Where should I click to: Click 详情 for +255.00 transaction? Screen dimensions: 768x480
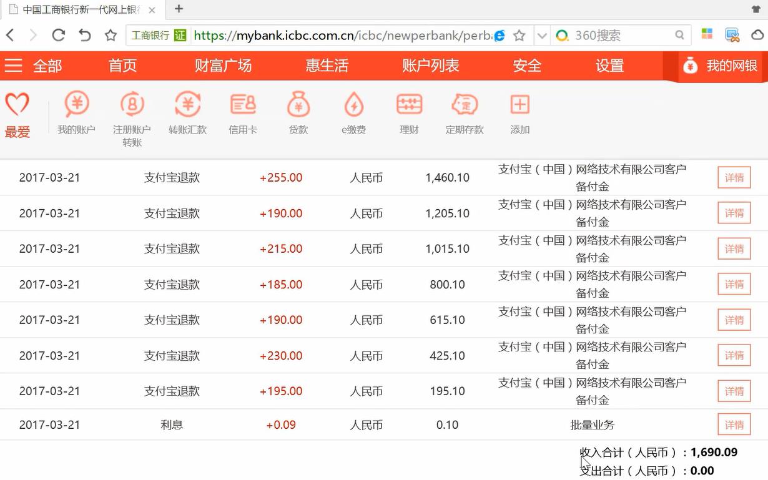click(734, 178)
